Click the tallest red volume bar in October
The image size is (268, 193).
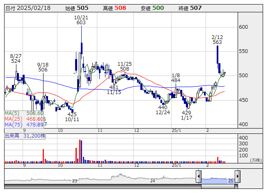click(80, 151)
